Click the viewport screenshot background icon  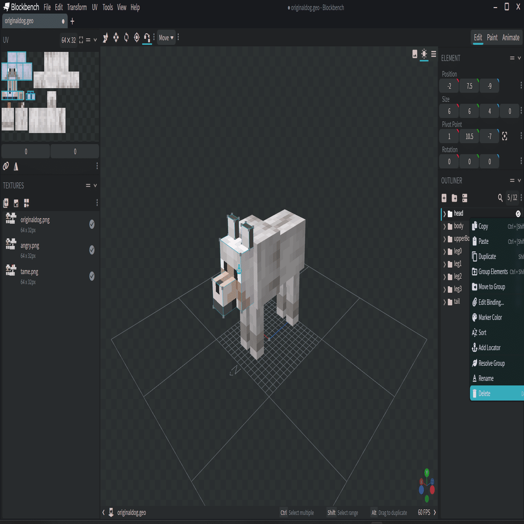coord(415,54)
